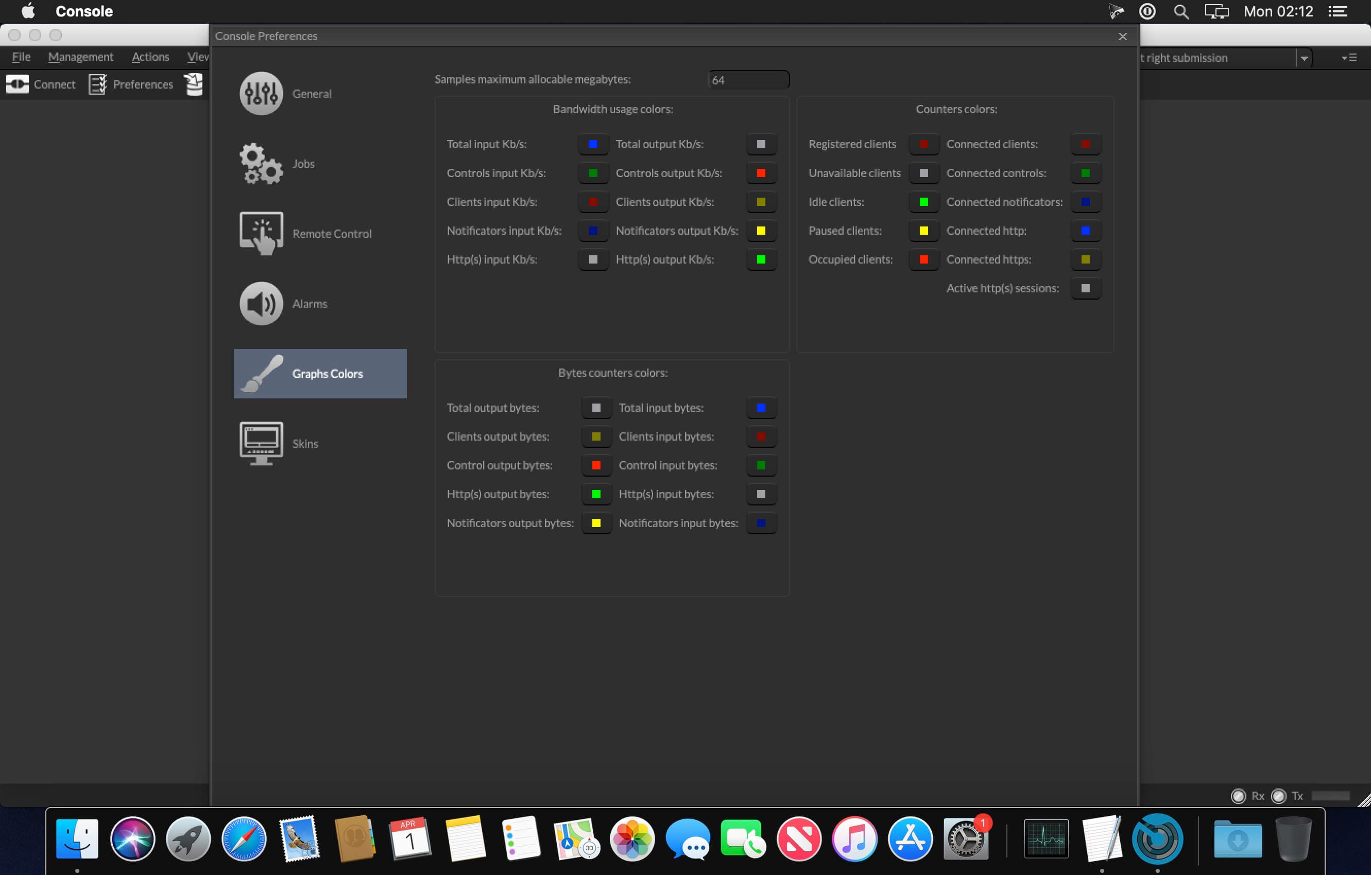Change the Total input Kb/s blue color swatch
The image size is (1371, 875).
click(593, 144)
